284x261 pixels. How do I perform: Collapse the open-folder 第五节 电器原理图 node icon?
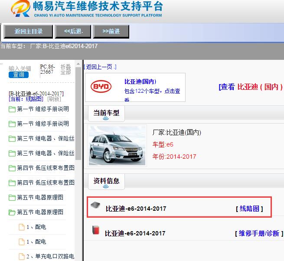coord(12,212)
